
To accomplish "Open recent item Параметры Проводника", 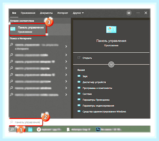I will click(x=96, y=100).
